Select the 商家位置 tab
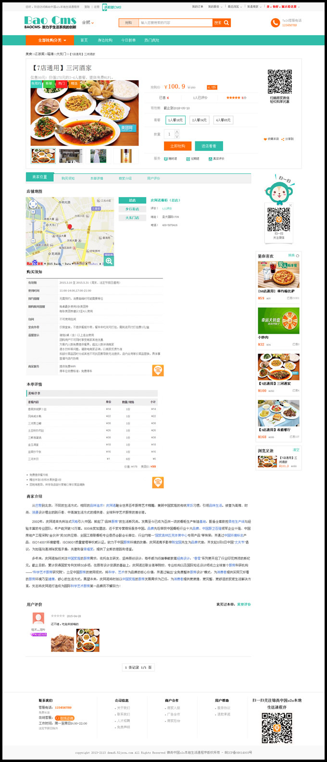 39,177
